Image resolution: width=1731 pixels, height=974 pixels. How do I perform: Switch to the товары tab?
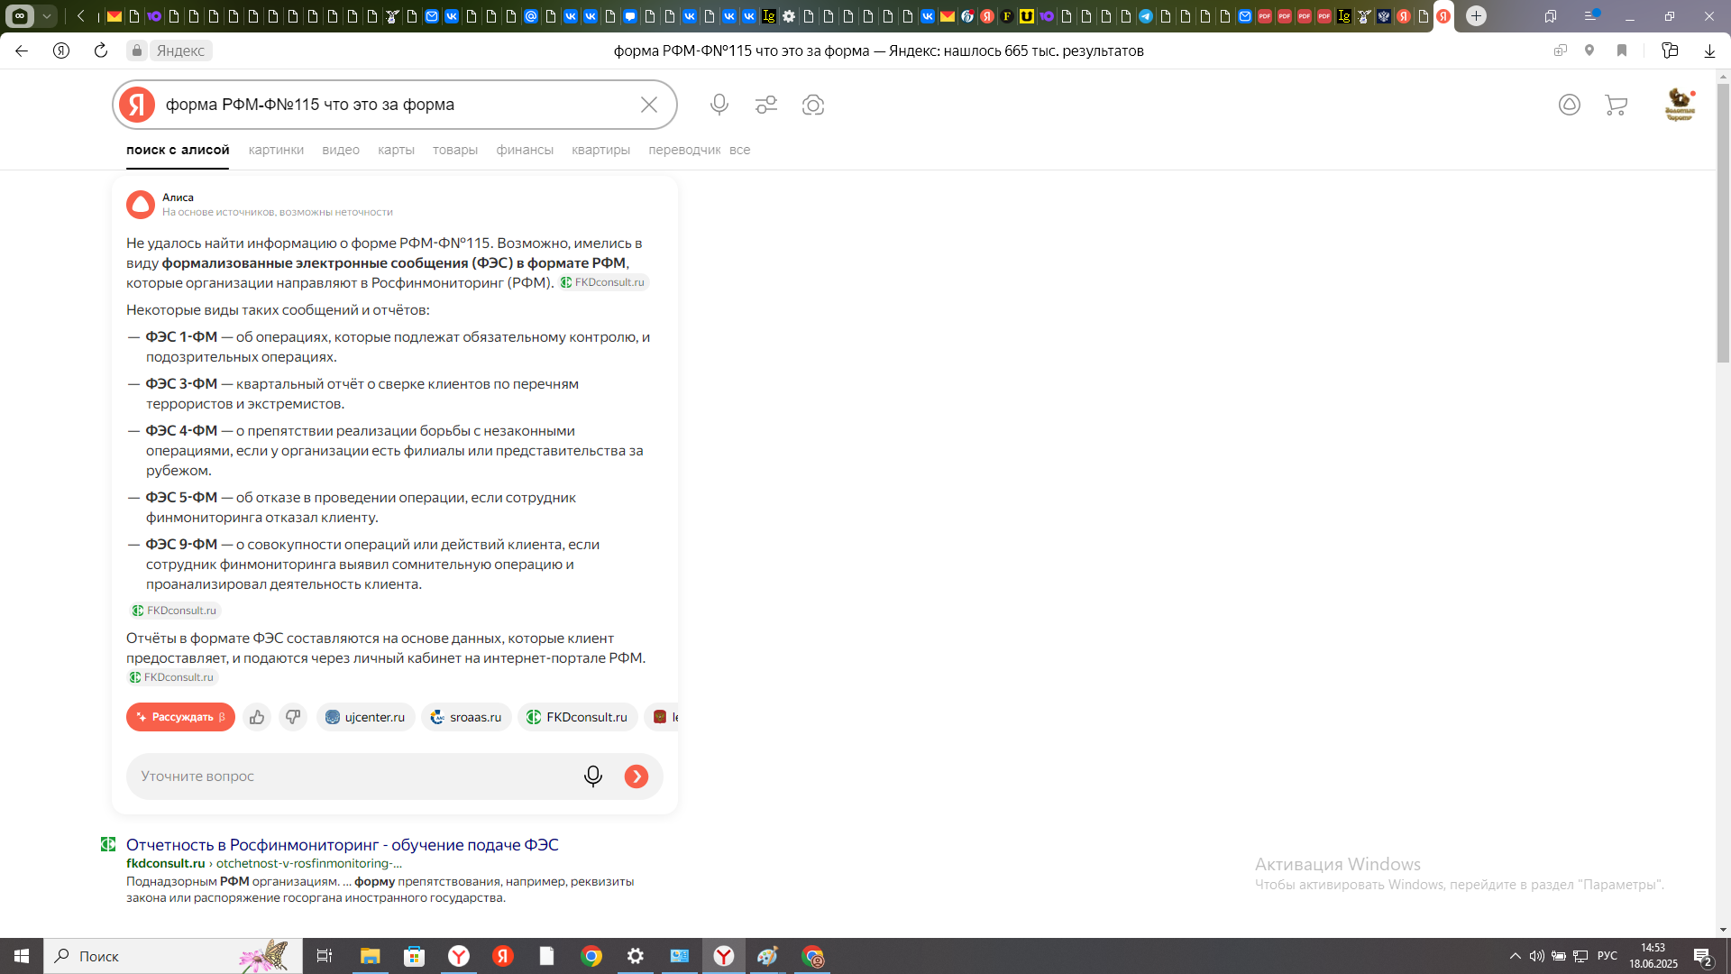(455, 150)
